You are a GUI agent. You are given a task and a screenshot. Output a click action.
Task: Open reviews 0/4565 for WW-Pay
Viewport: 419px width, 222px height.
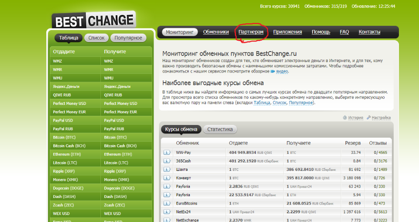tap(380, 153)
